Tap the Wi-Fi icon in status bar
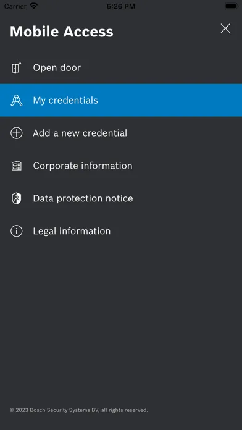Viewport: 242px width, 430px height. click(x=34, y=6)
